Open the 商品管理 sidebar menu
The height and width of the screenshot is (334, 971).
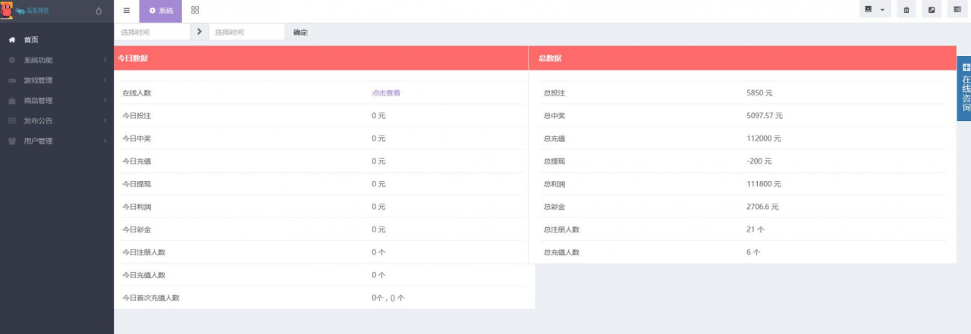click(57, 101)
